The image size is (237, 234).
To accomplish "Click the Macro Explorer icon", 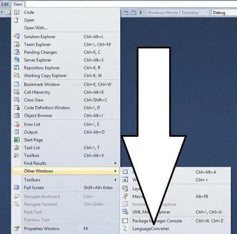I will pos(125,196).
